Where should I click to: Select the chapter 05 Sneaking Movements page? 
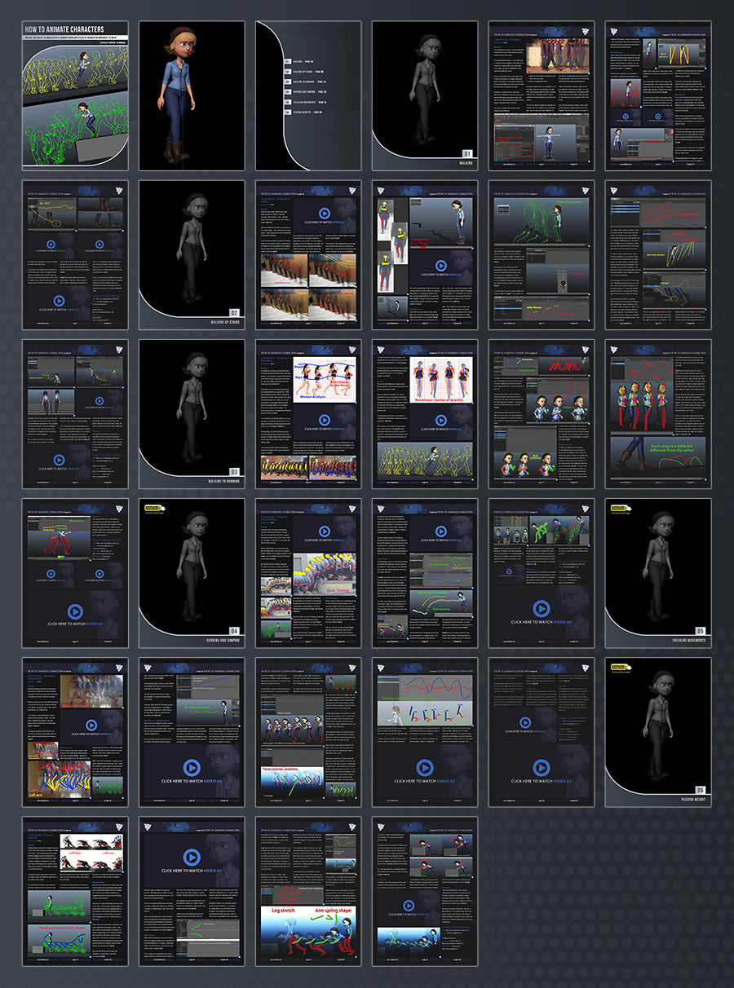pos(658,572)
